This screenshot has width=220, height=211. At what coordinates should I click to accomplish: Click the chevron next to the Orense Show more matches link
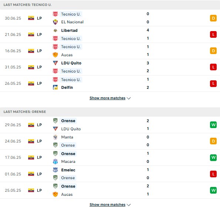point(129,205)
